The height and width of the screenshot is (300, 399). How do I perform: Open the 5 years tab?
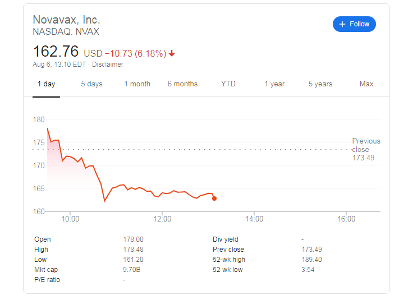click(x=320, y=84)
